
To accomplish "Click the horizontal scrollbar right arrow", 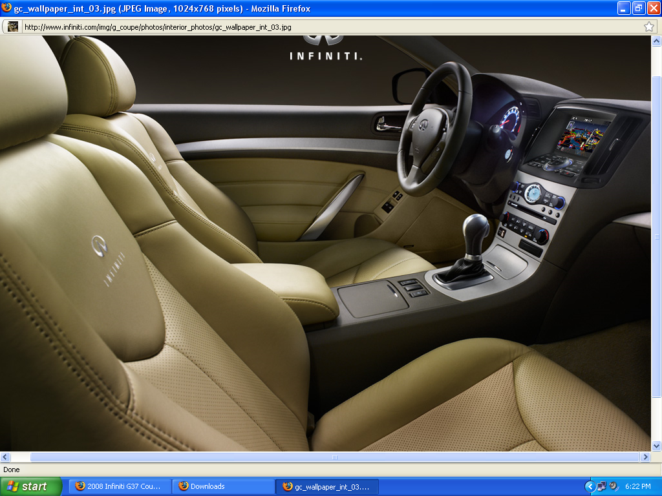I will click(645, 457).
